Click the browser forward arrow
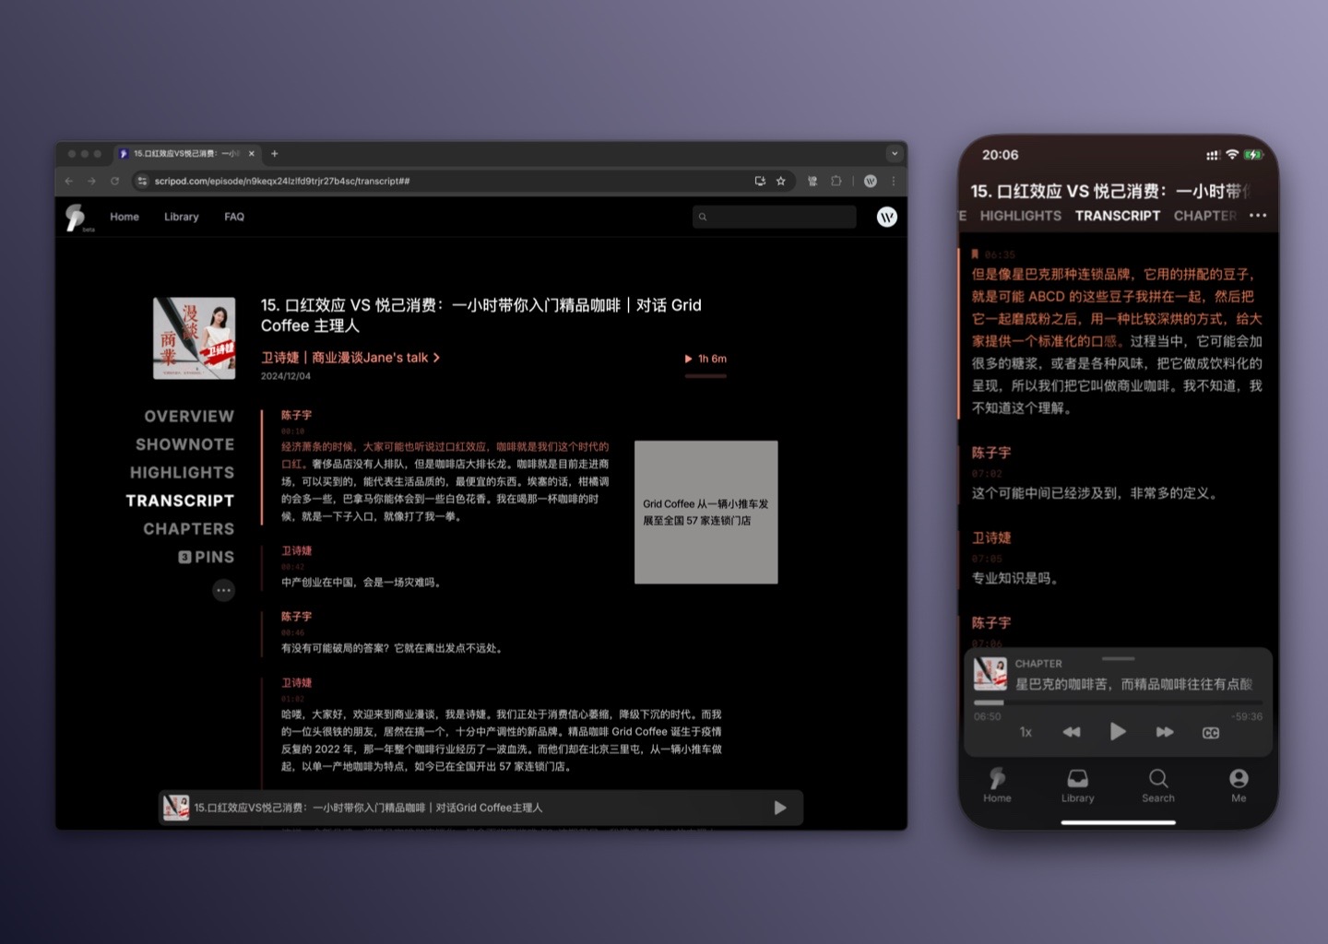The image size is (1328, 944). [x=91, y=181]
